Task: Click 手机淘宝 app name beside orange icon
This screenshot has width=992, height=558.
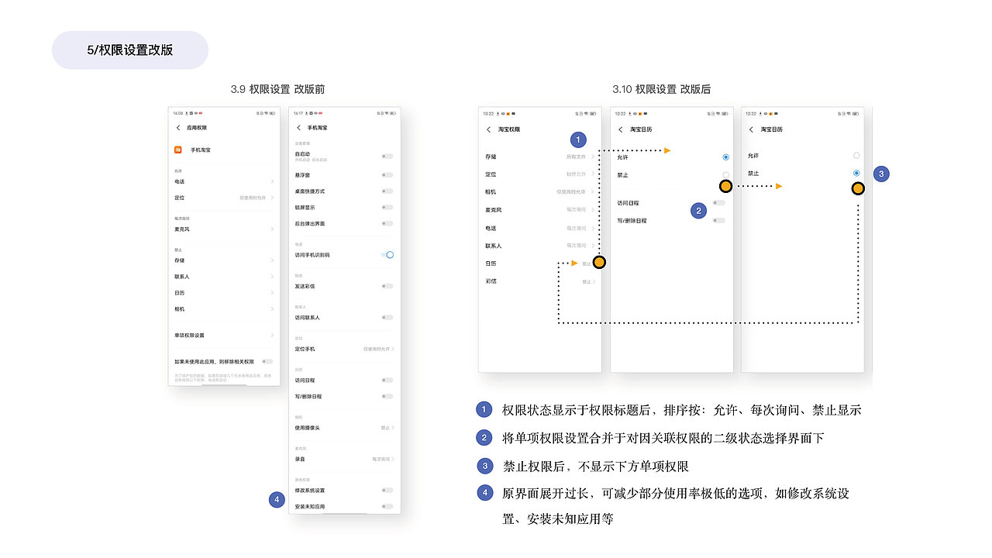Action: click(x=201, y=150)
